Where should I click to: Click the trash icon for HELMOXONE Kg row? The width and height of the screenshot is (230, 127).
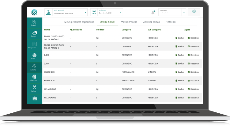[x=176, y=89]
